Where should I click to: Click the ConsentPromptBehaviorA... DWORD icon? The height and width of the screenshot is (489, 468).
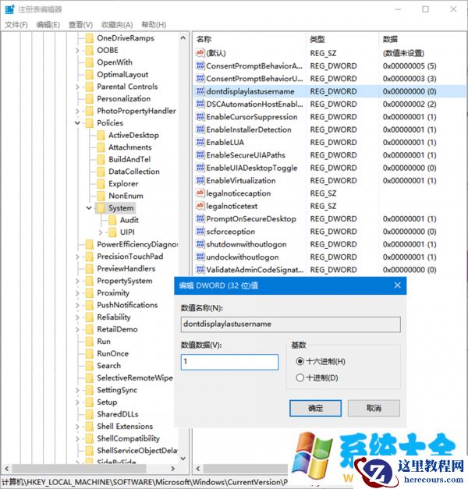pyautogui.click(x=200, y=66)
